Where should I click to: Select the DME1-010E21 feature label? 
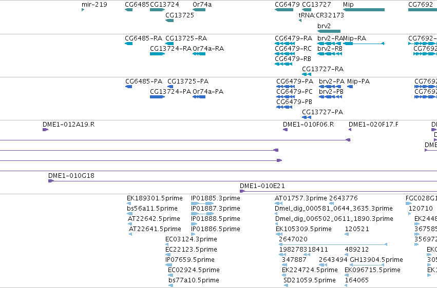click(x=262, y=186)
